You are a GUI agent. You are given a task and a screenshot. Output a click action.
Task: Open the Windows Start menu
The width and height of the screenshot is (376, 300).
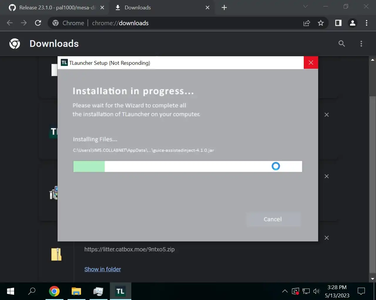coord(11,291)
